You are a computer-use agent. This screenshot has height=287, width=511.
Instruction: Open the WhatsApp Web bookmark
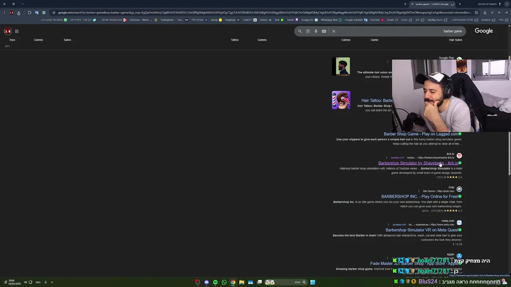point(331,20)
